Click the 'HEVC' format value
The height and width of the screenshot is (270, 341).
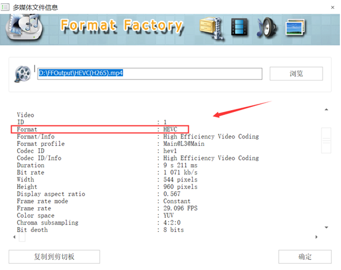click(170, 129)
